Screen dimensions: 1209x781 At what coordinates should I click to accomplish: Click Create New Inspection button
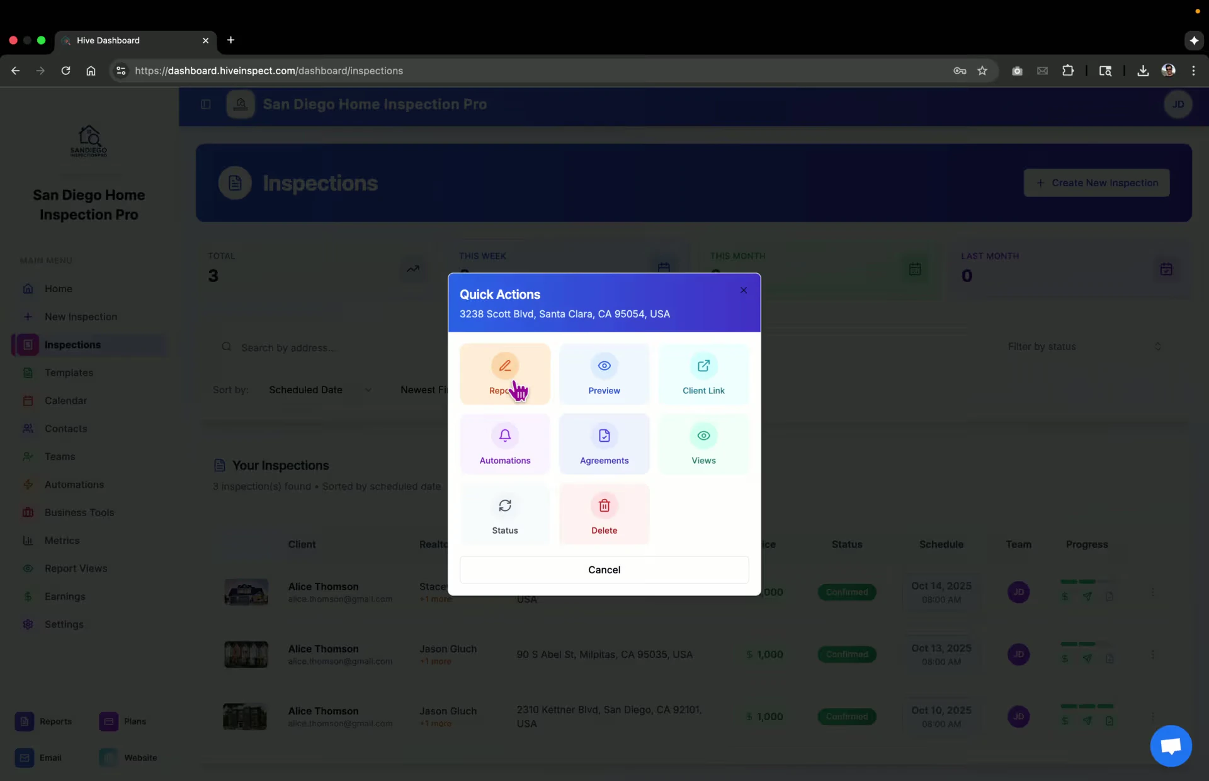click(x=1096, y=183)
